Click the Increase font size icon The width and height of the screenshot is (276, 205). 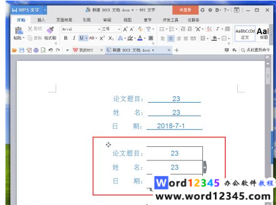click(x=125, y=29)
